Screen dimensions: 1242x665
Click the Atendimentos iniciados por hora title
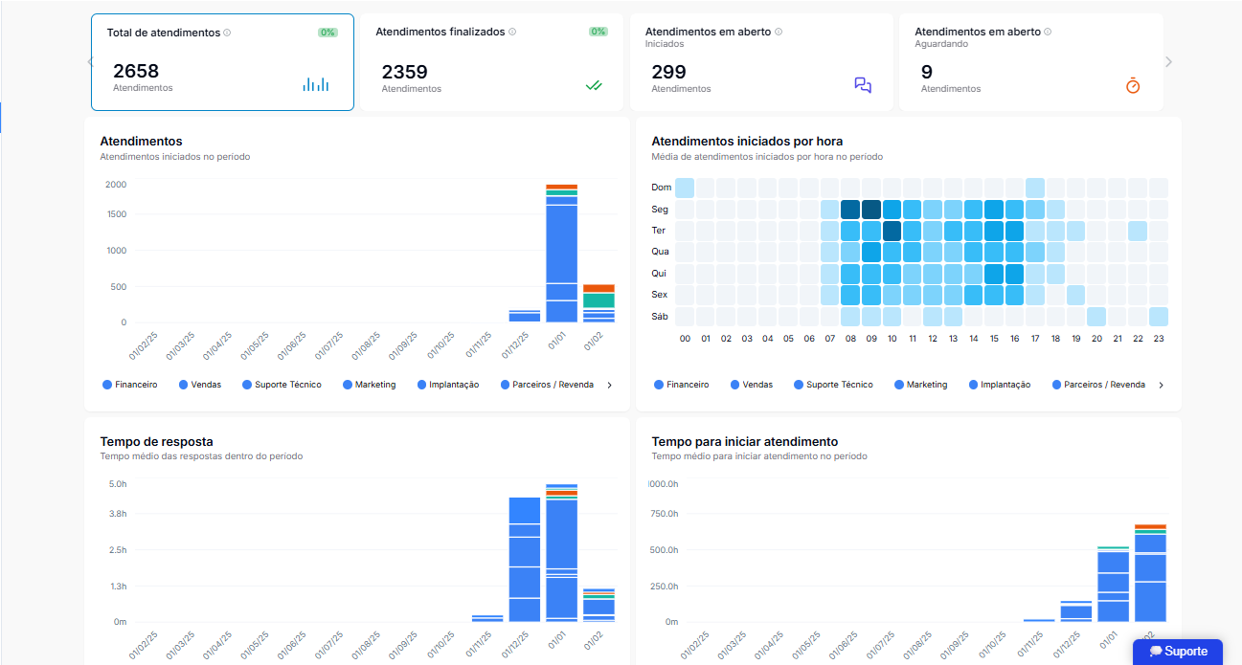coord(747,142)
